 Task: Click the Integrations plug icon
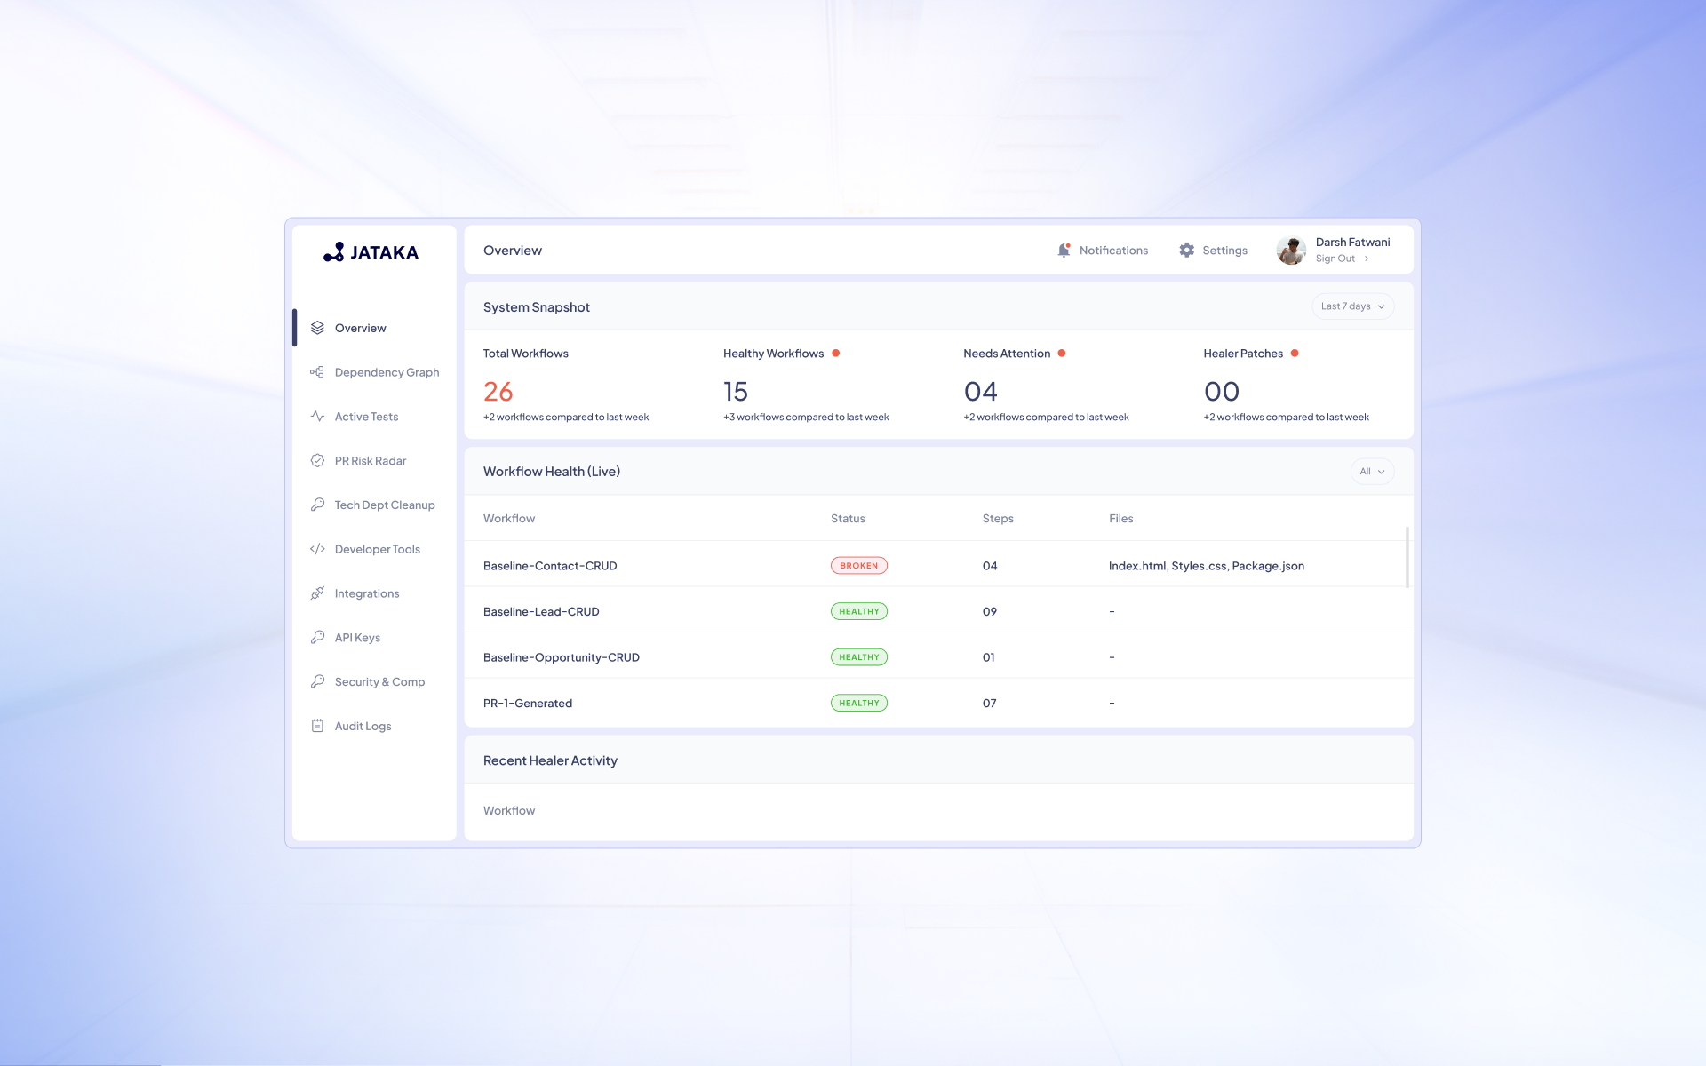317,593
